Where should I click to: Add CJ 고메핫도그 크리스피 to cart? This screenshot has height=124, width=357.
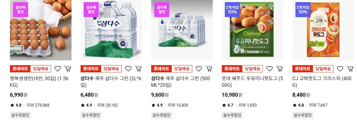350,69
